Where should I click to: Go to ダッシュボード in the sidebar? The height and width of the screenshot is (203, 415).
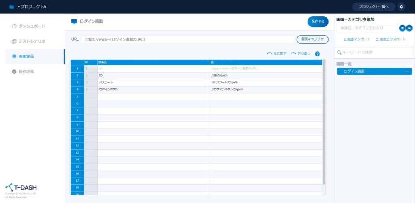coord(32,26)
